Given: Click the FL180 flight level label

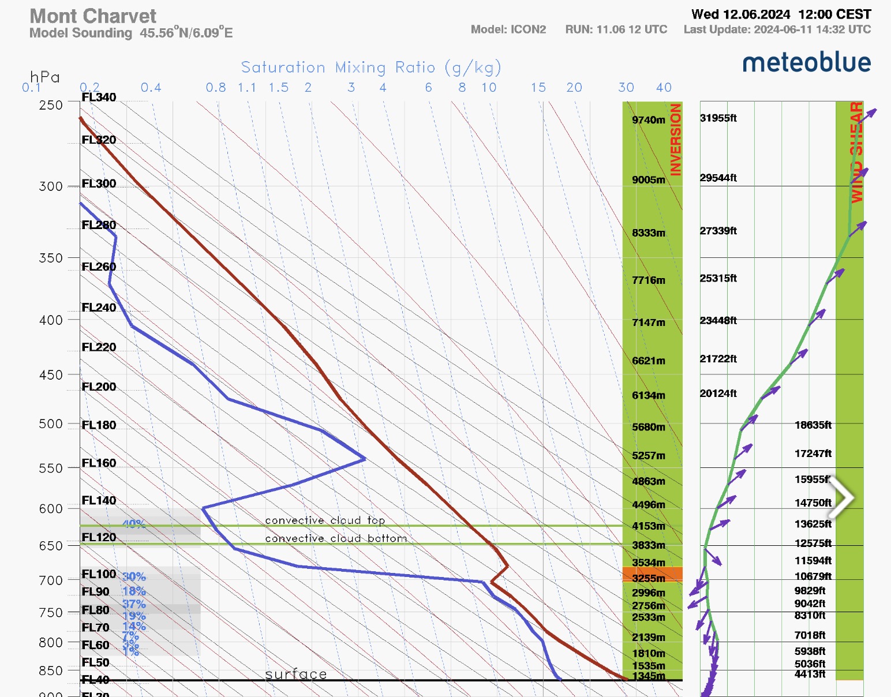Looking at the screenshot, I should 99,425.
